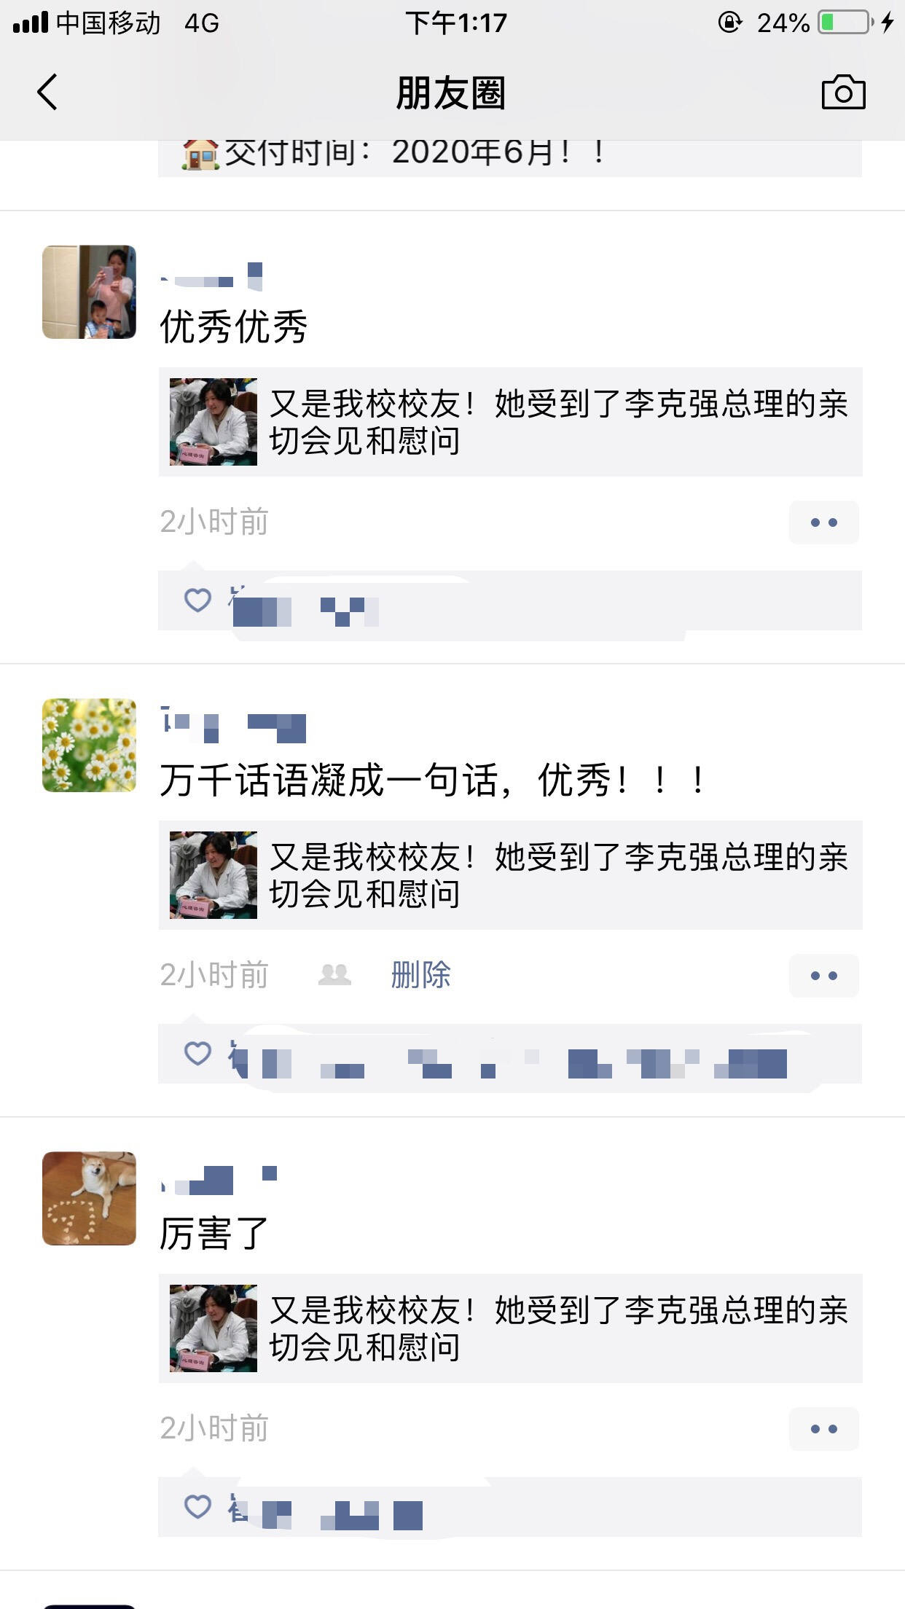This screenshot has height=1609, width=905.
Task: Open daisy flowers avatar profile
Action: point(89,745)
